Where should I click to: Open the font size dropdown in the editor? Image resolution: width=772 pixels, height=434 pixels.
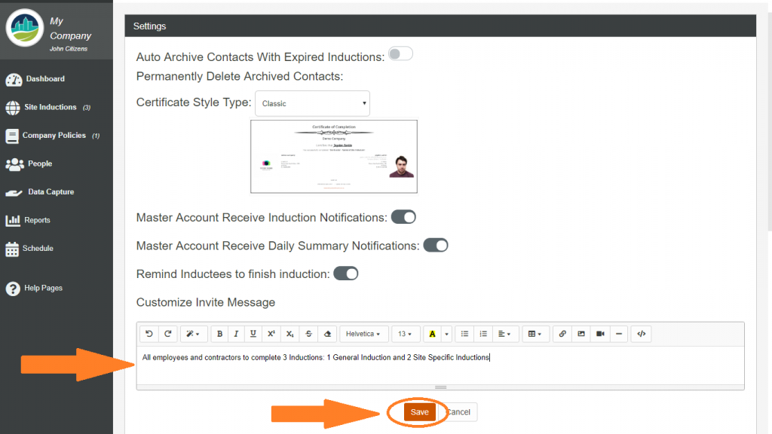tap(405, 334)
